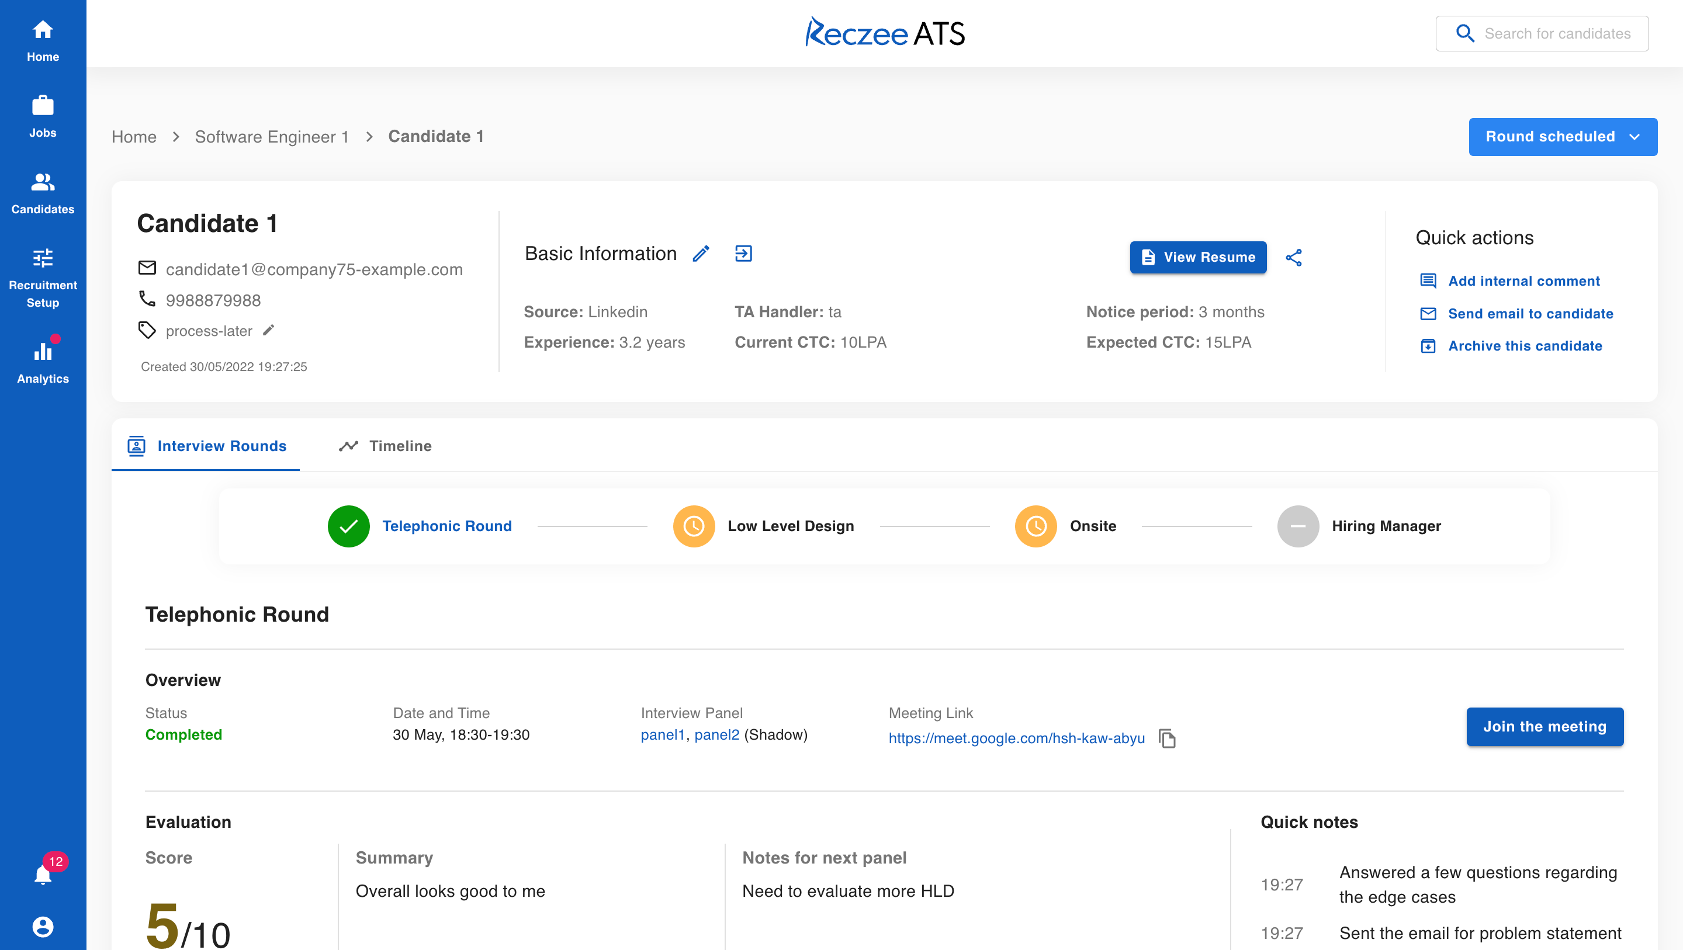Click the View Resume button

pyautogui.click(x=1197, y=258)
